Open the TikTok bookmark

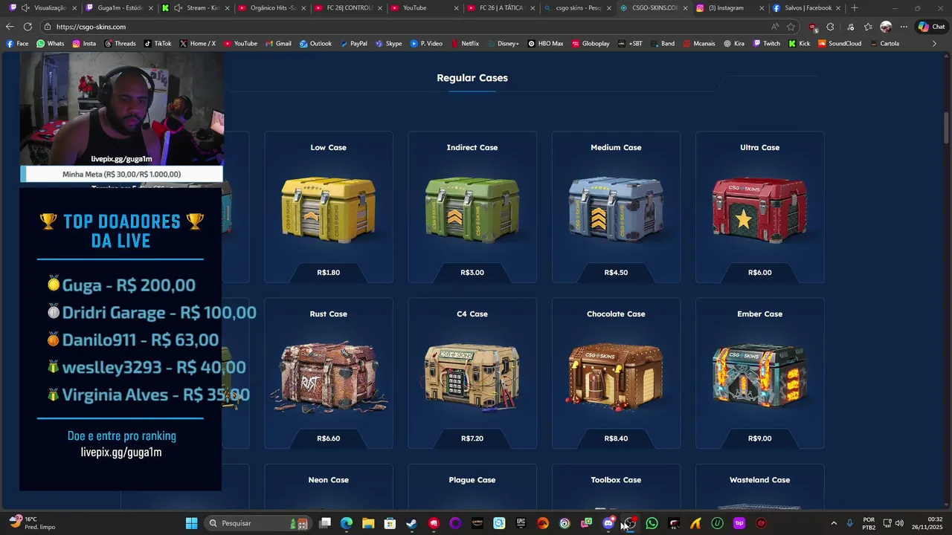[157, 44]
